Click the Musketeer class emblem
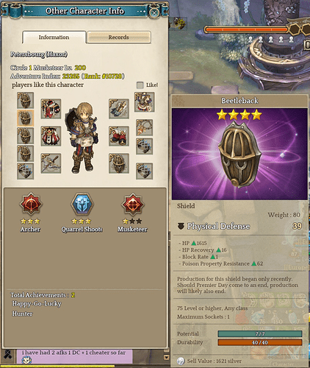Image resolution: width=310 pixels, height=368 pixels. [x=132, y=204]
